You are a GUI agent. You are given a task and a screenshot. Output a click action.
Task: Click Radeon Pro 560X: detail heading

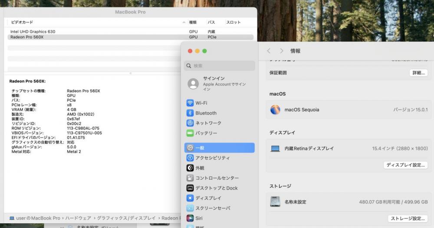coord(27,81)
